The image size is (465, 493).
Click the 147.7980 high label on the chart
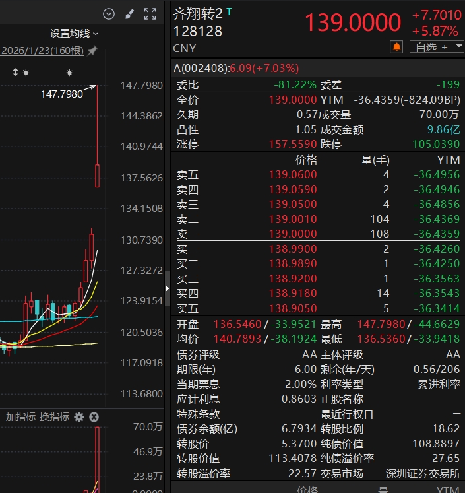[61, 94]
